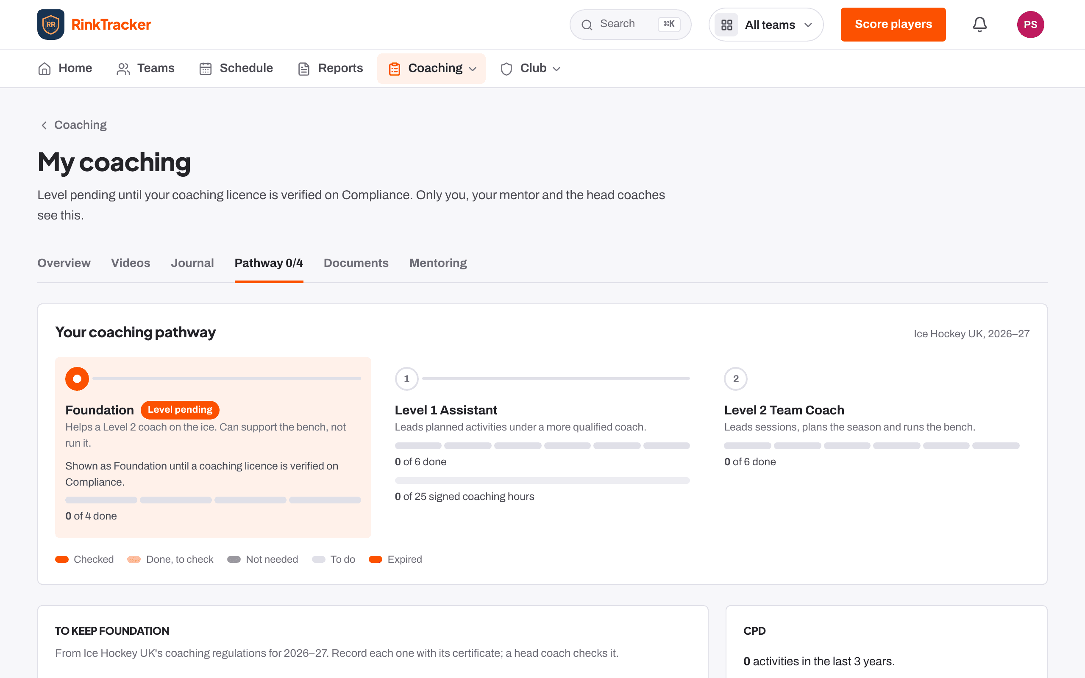Switch to the Overview tab
Viewport: 1085px width, 678px height.
click(x=64, y=263)
